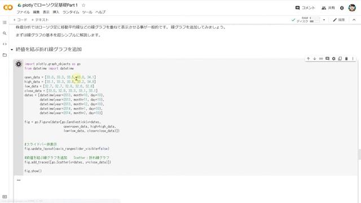Click the fig.show() line
The width and height of the screenshot is (361, 203).
pos(33,171)
